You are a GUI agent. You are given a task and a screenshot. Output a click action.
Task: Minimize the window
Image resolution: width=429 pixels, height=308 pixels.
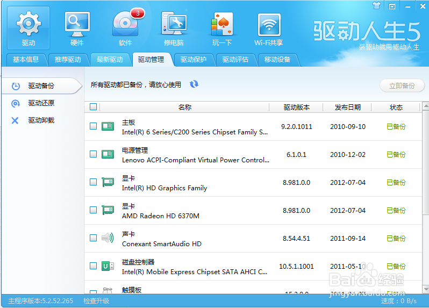(407, 6)
